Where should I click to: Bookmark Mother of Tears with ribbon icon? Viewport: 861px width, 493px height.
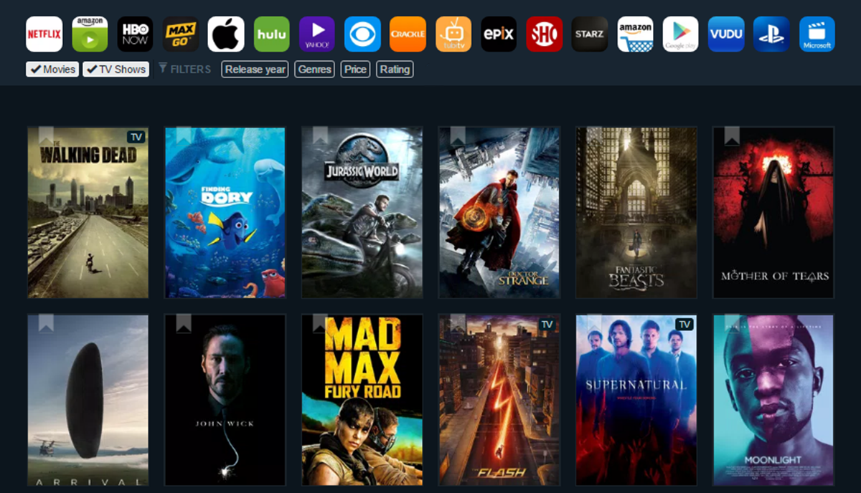pyautogui.click(x=731, y=136)
